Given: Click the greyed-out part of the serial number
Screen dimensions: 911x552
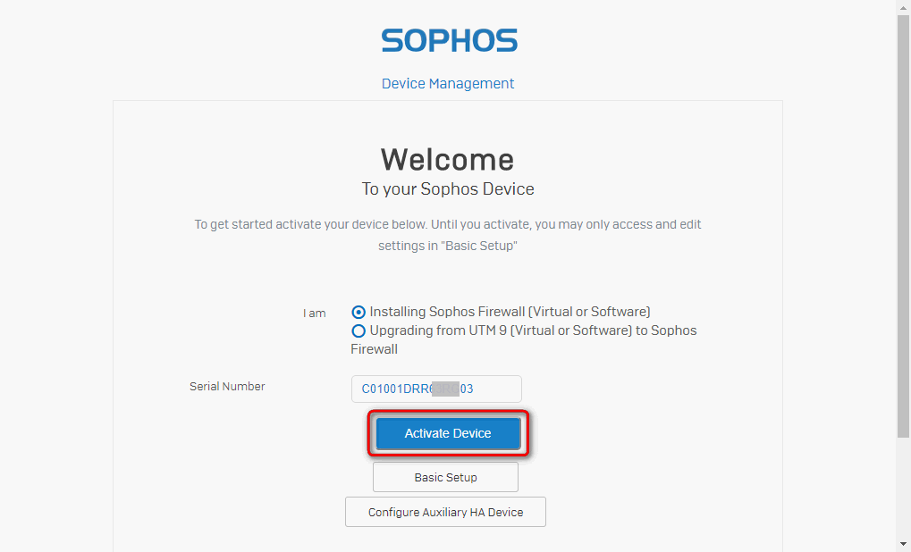Looking at the screenshot, I should click(445, 389).
